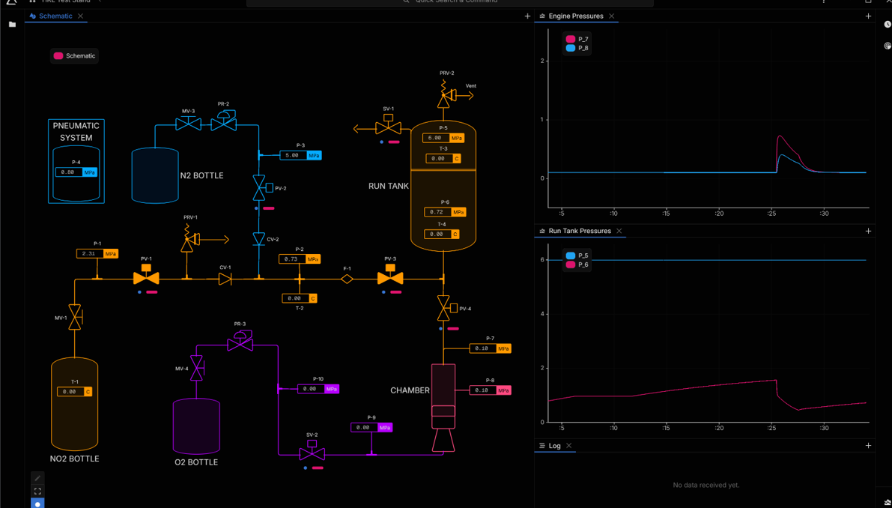Add a new tab next to Schematic
892x508 pixels.
click(527, 16)
